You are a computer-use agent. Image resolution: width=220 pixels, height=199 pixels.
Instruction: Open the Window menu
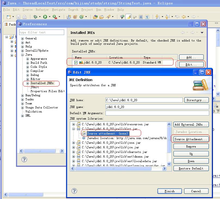pos(109,10)
